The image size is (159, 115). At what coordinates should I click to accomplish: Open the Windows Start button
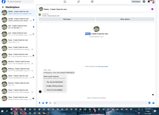[2, 111]
